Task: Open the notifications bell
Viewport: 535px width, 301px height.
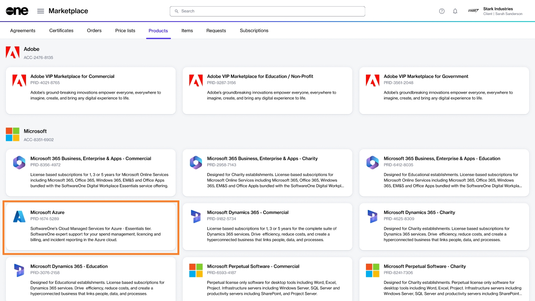Action: coord(455,11)
